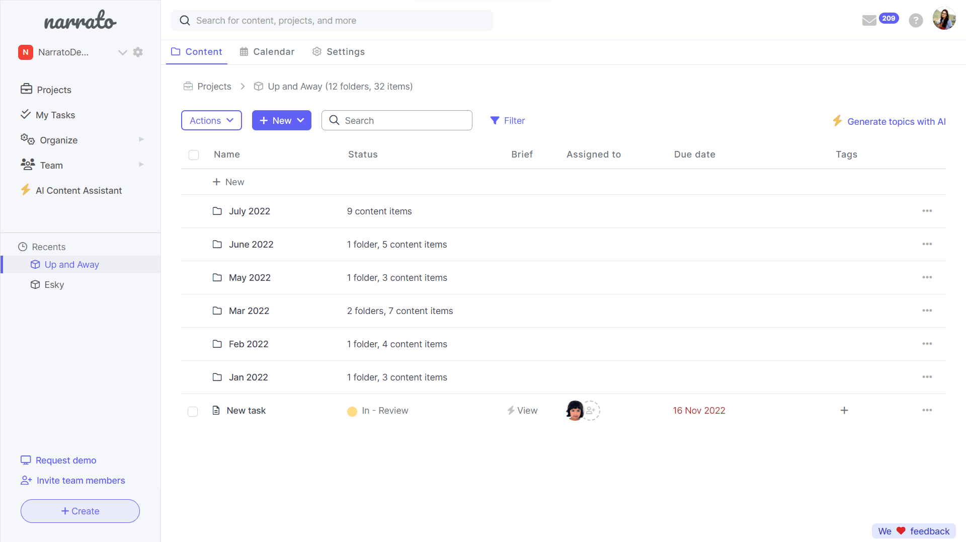The height and width of the screenshot is (542, 966).
Task: Open workspace settings gear icon
Action: 138,52
